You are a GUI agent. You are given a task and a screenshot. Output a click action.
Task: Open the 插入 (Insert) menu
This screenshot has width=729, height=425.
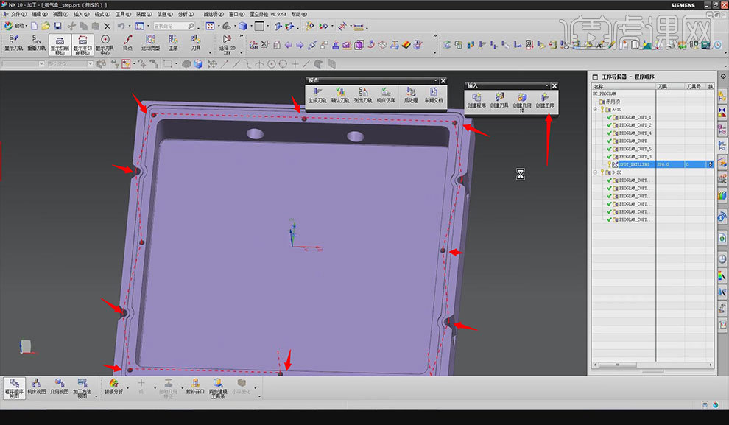click(x=81, y=15)
